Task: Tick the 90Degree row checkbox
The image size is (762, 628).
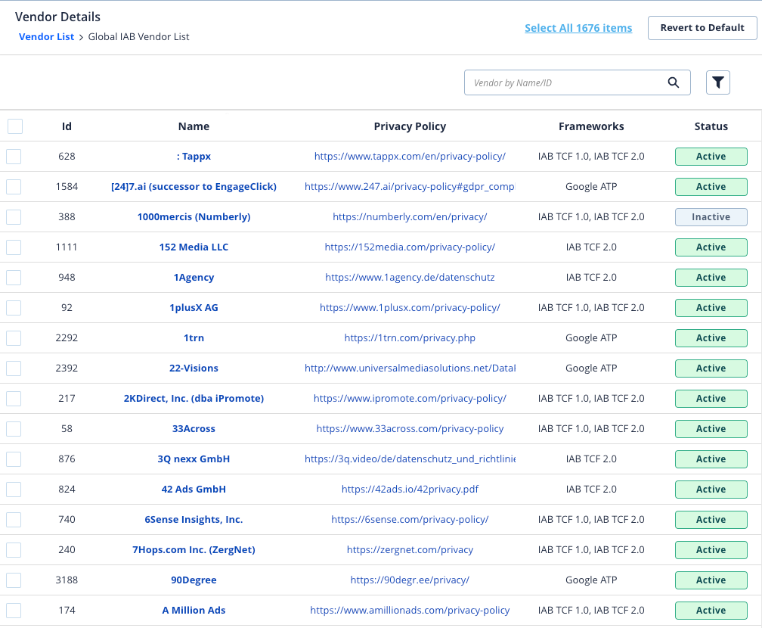Action: 14,580
